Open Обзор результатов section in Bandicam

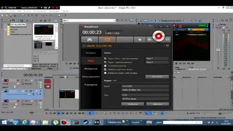tap(91, 77)
